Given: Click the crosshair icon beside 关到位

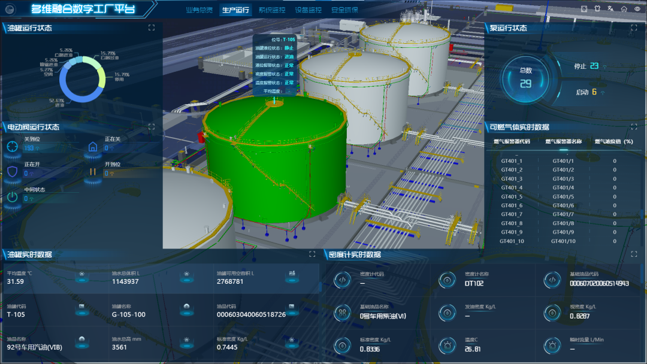Looking at the screenshot, I should pos(13,146).
